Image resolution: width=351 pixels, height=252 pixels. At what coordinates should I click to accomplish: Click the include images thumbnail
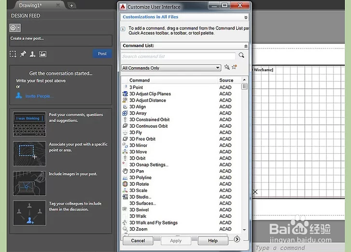[x=30, y=183]
